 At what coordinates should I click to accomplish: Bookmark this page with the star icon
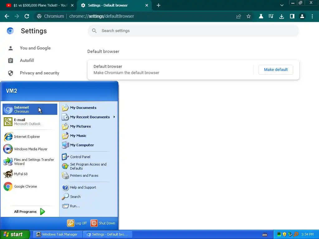pos(248,16)
